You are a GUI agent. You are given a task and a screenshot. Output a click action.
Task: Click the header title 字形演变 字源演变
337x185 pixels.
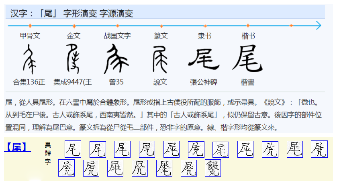coord(98,14)
